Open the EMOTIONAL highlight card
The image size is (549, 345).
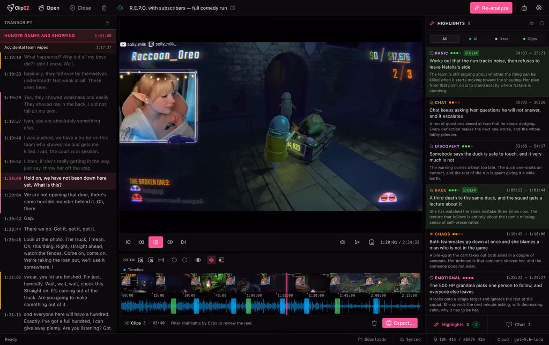coord(487,294)
